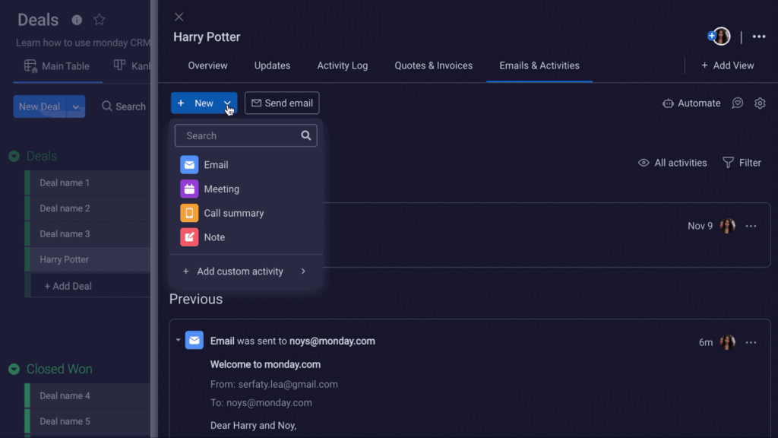
Task: Click the Welcome to monday.com subject
Action: click(x=265, y=364)
